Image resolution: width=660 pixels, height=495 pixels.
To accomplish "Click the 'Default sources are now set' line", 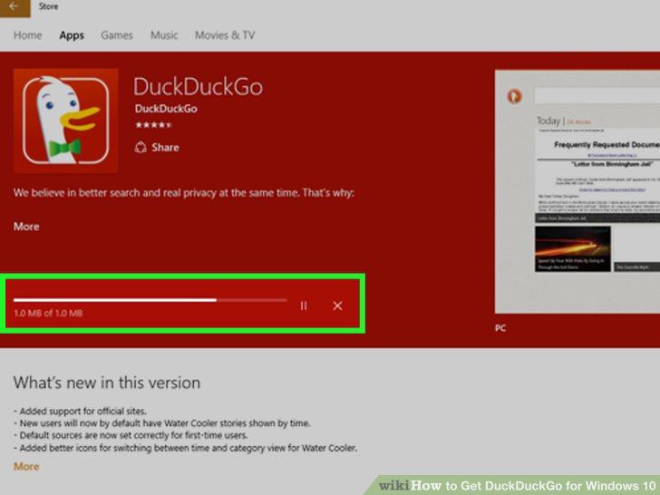I will tap(131, 435).
